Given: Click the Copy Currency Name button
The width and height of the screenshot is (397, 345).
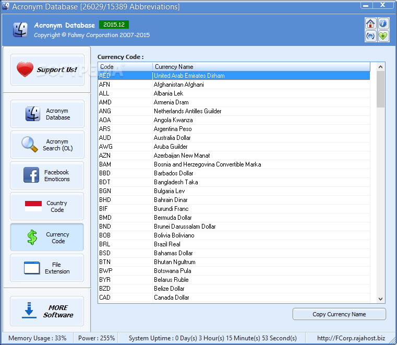Looking at the screenshot, I should (x=339, y=314).
